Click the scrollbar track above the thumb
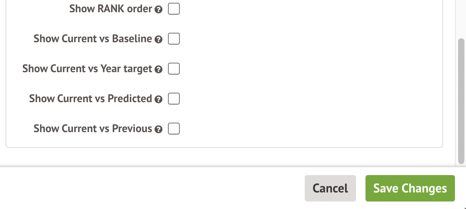This screenshot has width=466, height=209. [x=461, y=20]
